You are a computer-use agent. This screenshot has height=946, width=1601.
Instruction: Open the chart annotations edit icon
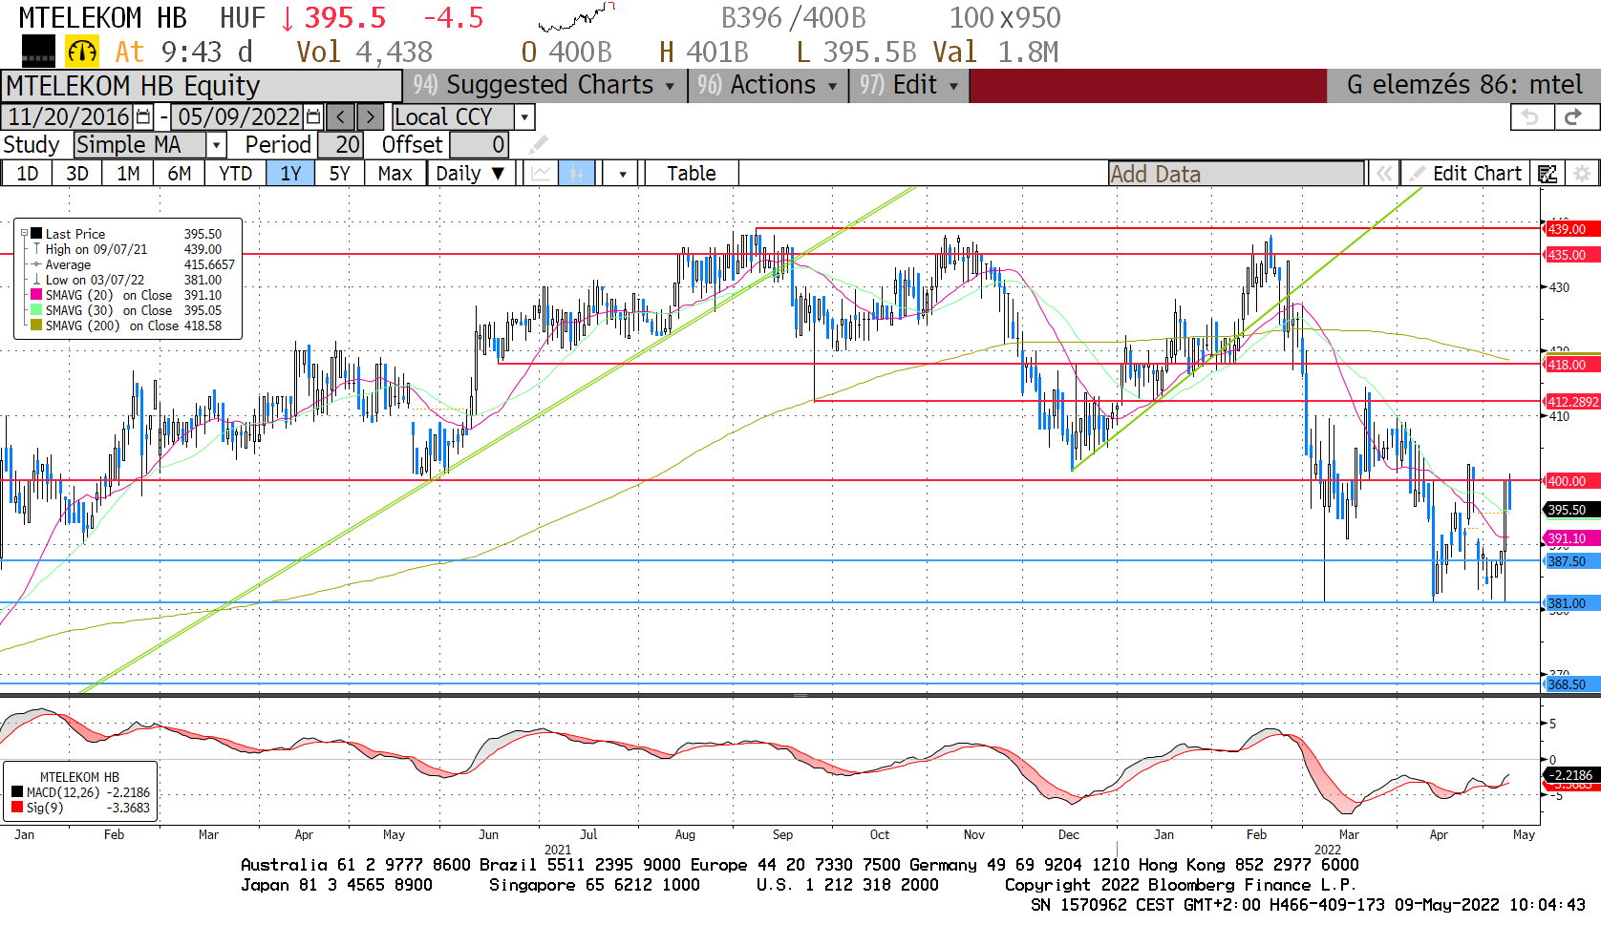click(x=1548, y=174)
